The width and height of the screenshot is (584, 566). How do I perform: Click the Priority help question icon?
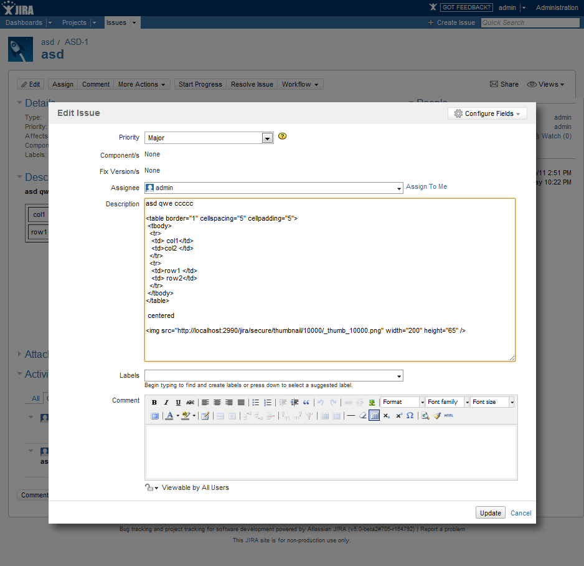(282, 137)
